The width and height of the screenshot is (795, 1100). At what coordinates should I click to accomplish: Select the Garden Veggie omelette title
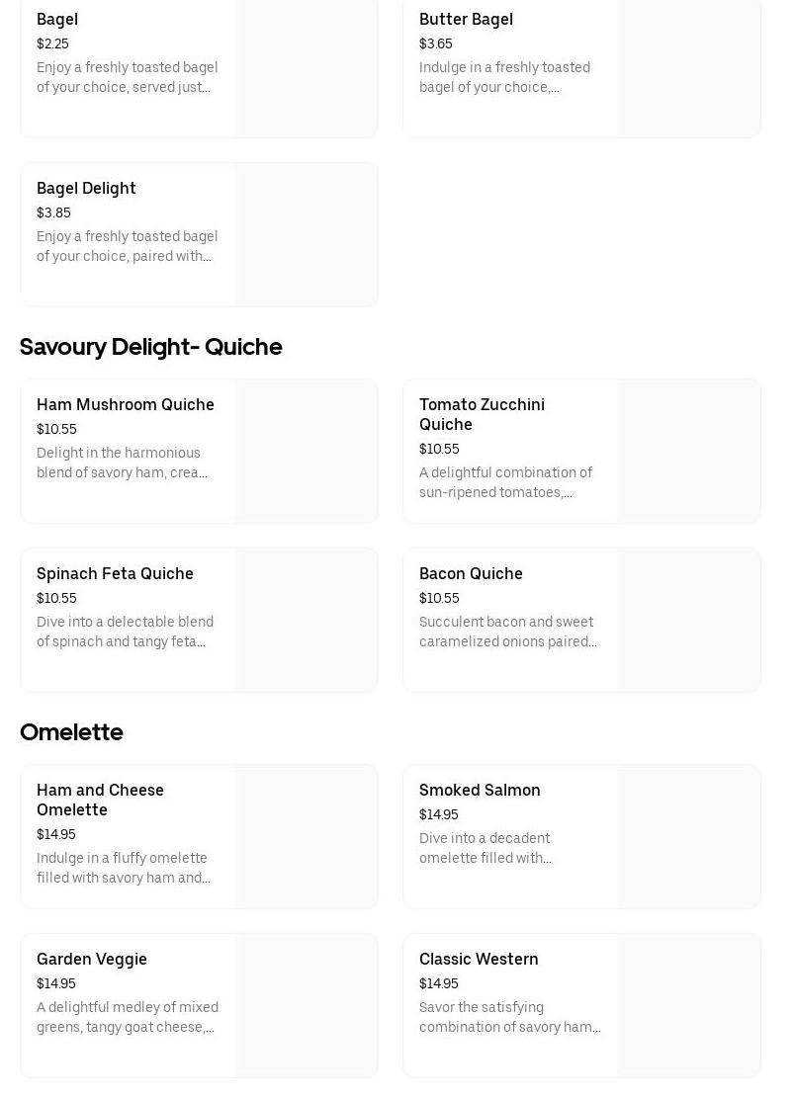pyautogui.click(x=92, y=959)
